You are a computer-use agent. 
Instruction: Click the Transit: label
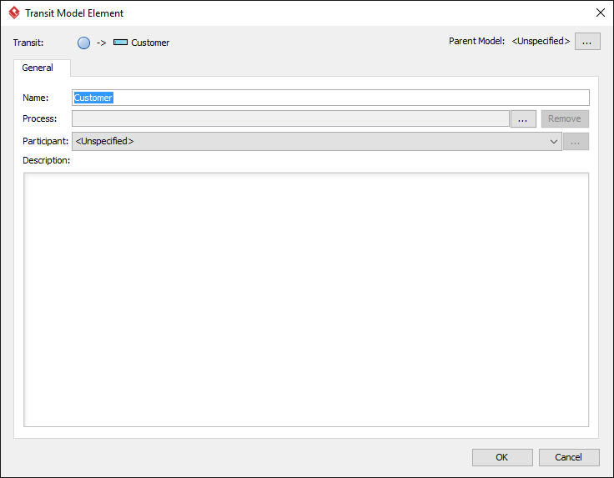pos(28,43)
